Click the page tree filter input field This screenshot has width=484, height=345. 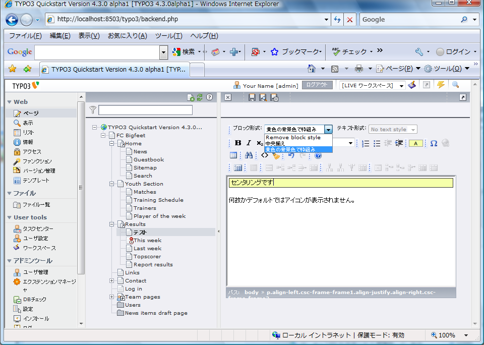point(145,110)
